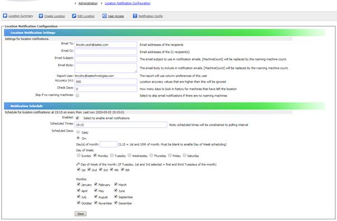Toggle the 1st week checkbox
Viewport: 337px width, 221px height.
tap(78, 169)
